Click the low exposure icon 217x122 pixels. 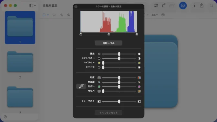pos(99,54)
